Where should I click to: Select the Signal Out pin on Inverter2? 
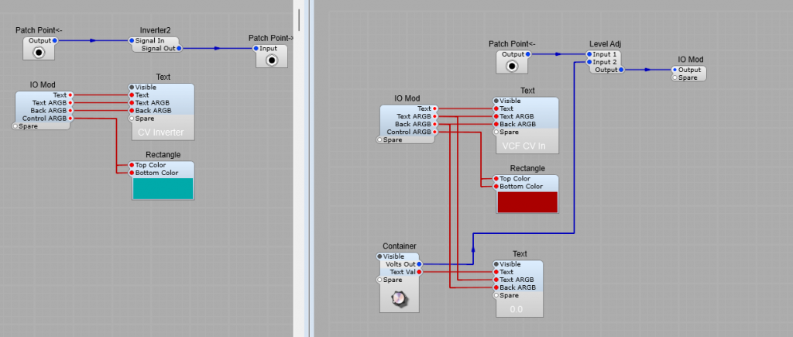click(179, 48)
